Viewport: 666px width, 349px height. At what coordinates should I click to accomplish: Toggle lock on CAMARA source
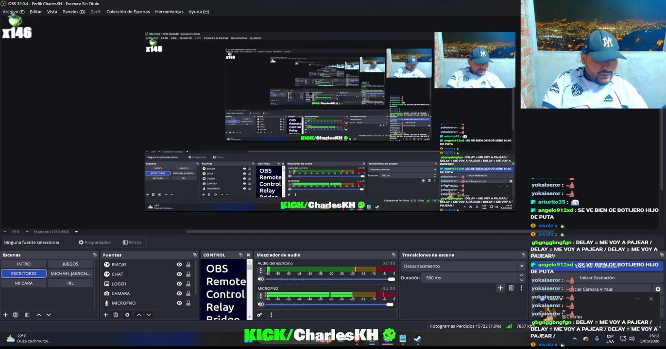pyautogui.click(x=188, y=293)
